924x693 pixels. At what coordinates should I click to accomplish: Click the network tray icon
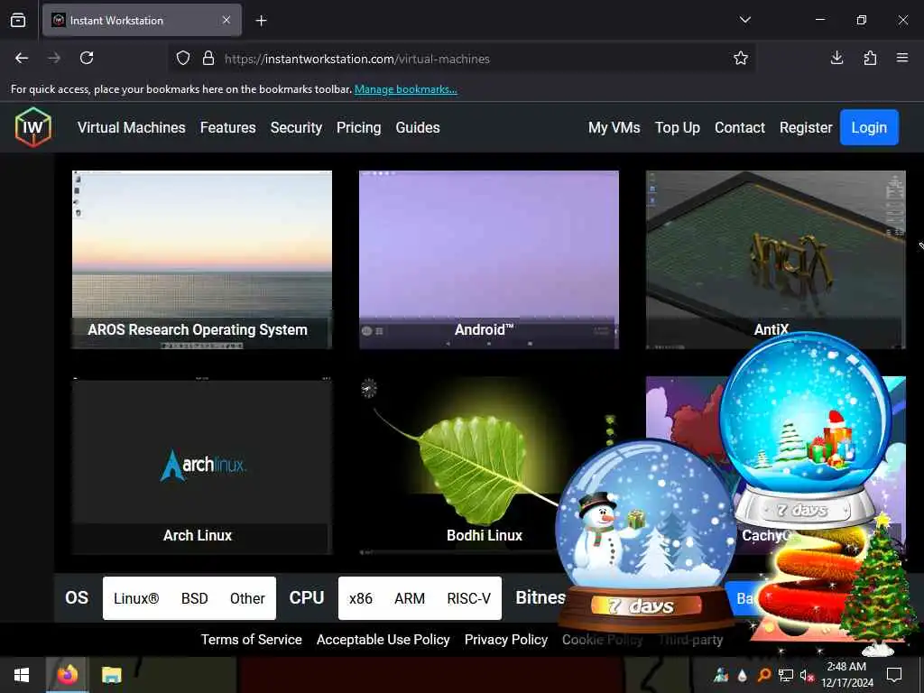click(785, 675)
